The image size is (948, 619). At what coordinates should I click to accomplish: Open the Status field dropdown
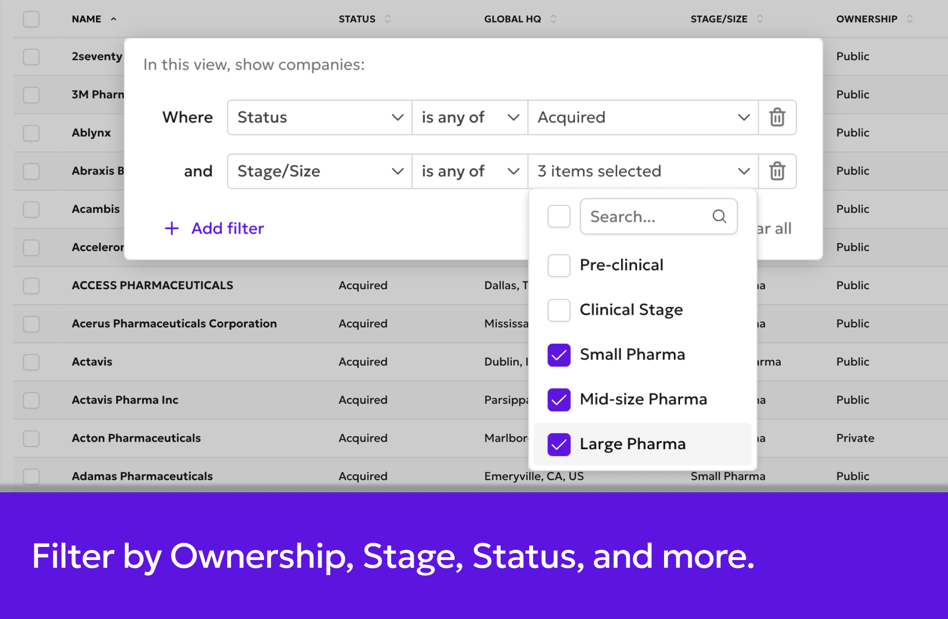click(x=320, y=118)
